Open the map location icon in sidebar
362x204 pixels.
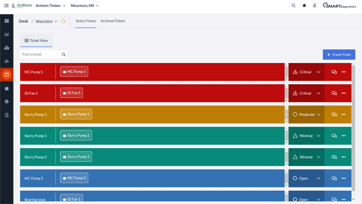click(x=7, y=48)
